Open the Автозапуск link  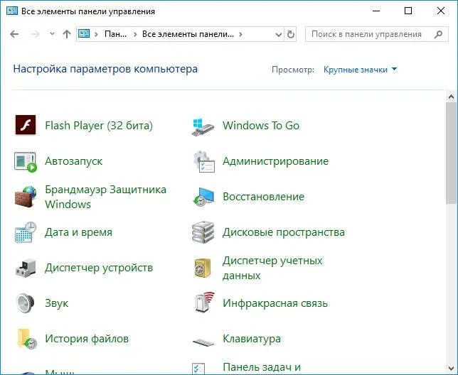[x=74, y=161]
